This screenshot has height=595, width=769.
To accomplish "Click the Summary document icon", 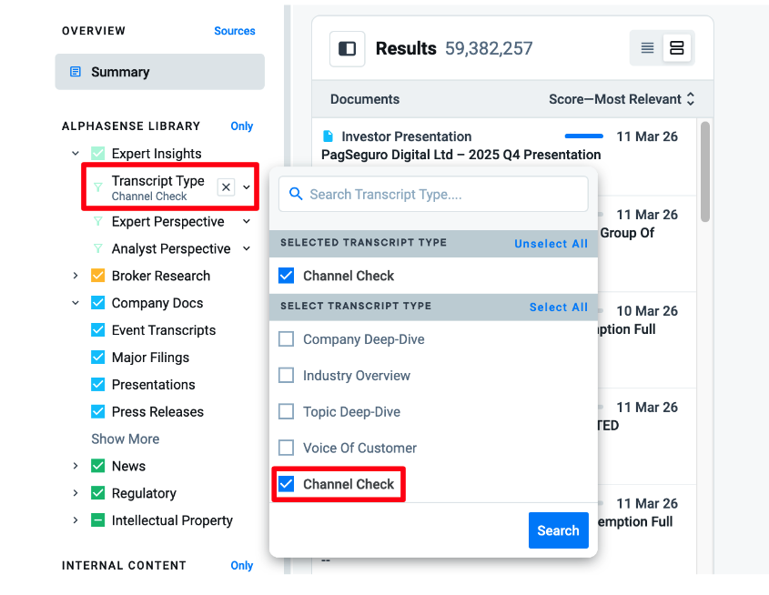I will tap(75, 72).
